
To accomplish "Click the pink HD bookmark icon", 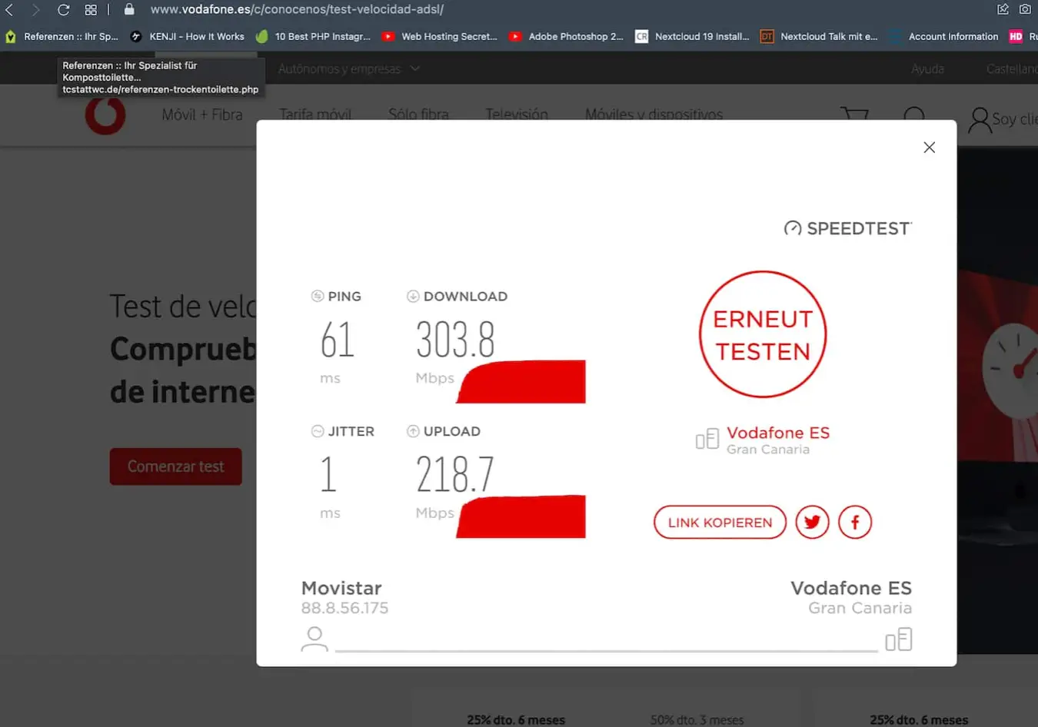I will point(1016,36).
